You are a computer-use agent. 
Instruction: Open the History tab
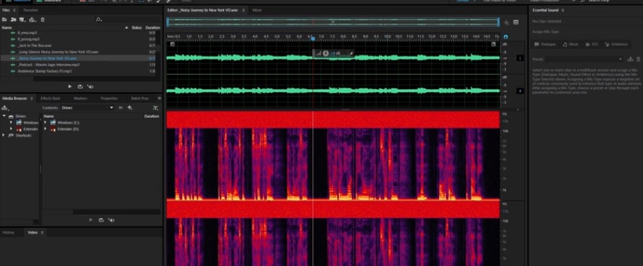pos(8,232)
